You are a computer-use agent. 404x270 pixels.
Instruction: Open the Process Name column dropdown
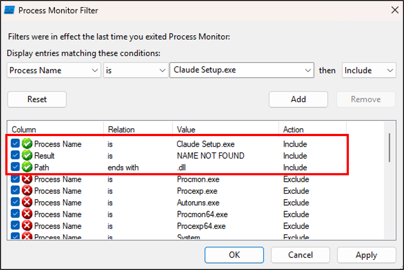54,70
